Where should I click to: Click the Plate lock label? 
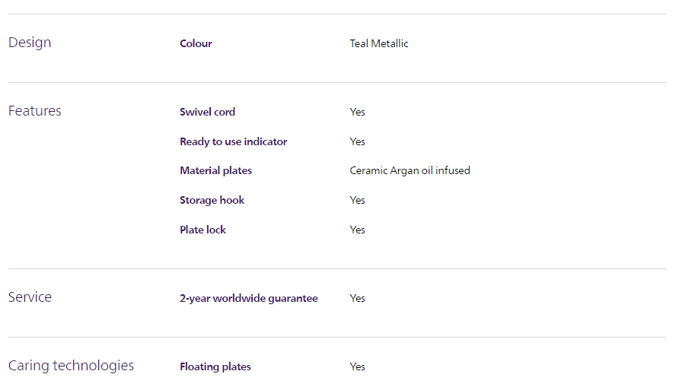203,230
